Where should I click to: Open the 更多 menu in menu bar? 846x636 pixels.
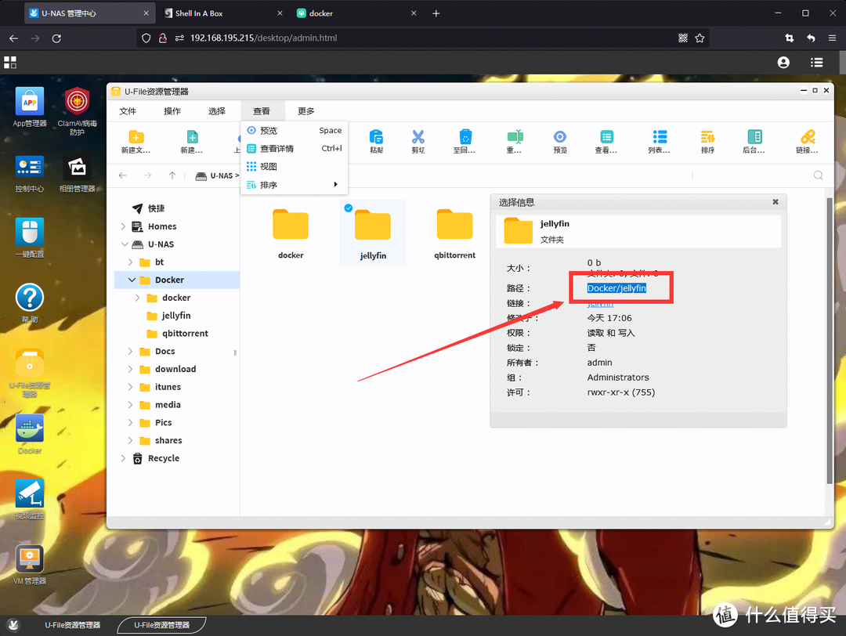point(305,111)
